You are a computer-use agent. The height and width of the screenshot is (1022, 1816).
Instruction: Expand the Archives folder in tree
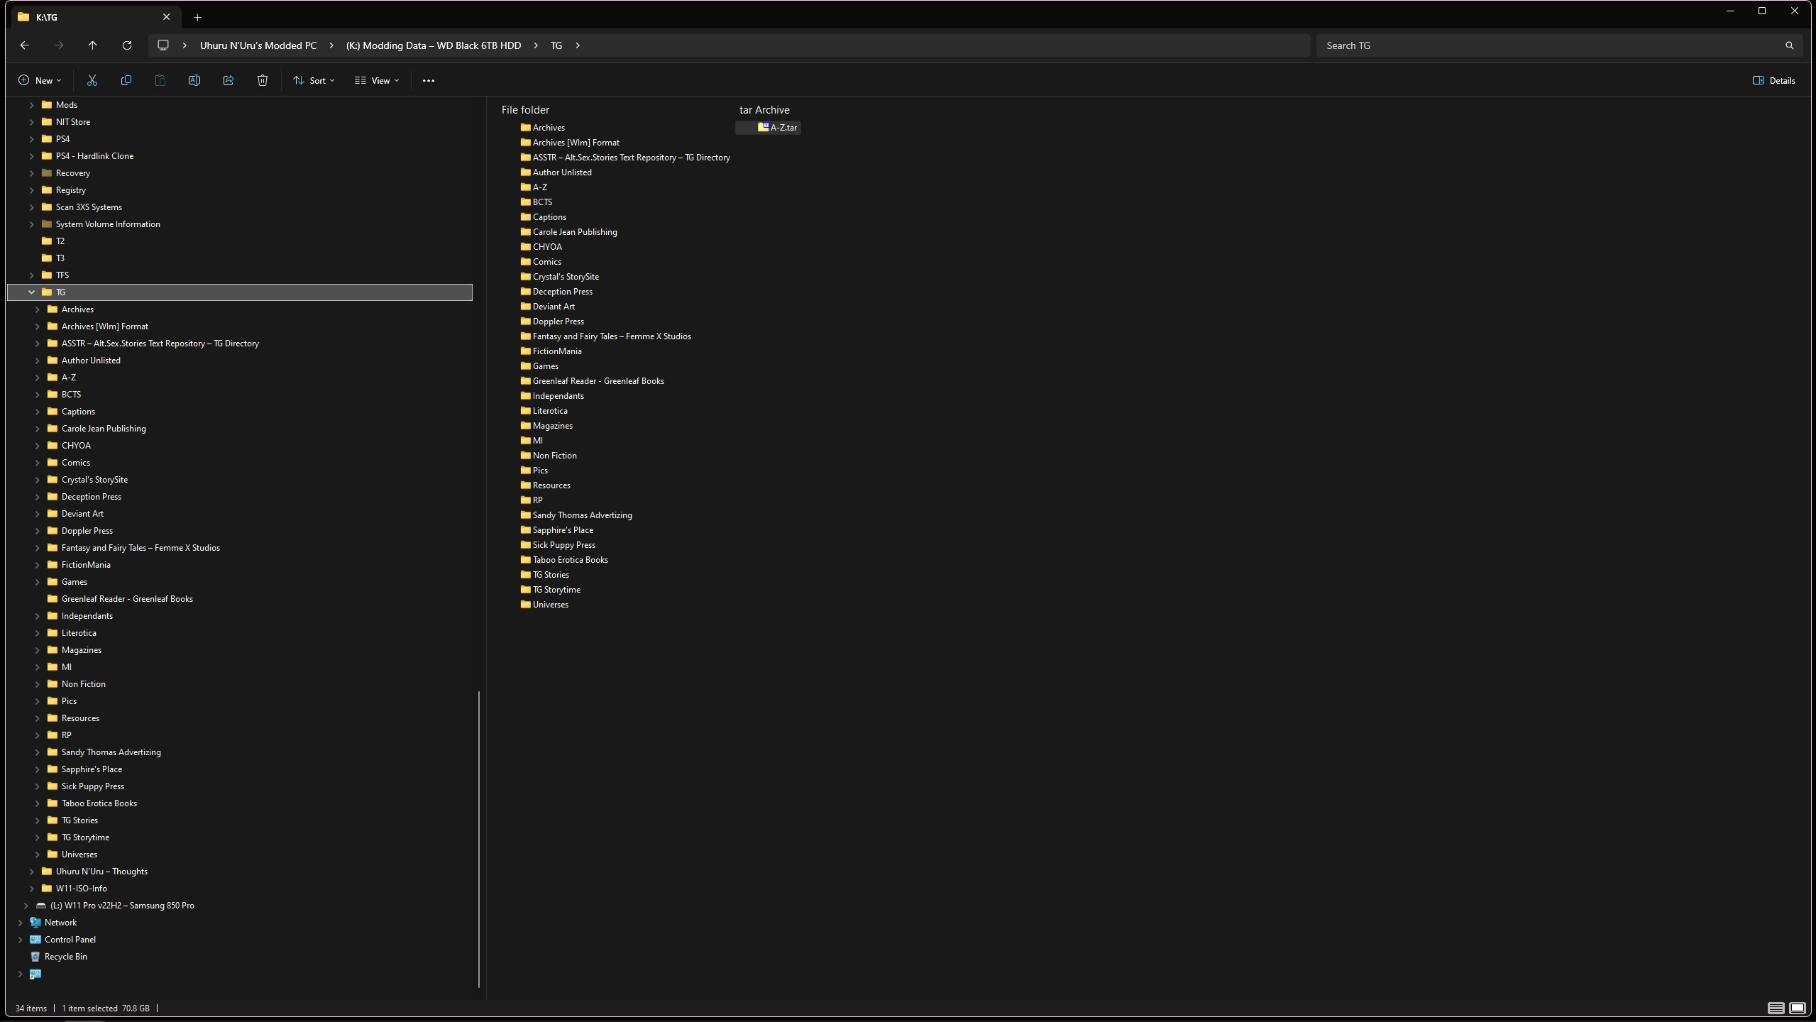37,309
